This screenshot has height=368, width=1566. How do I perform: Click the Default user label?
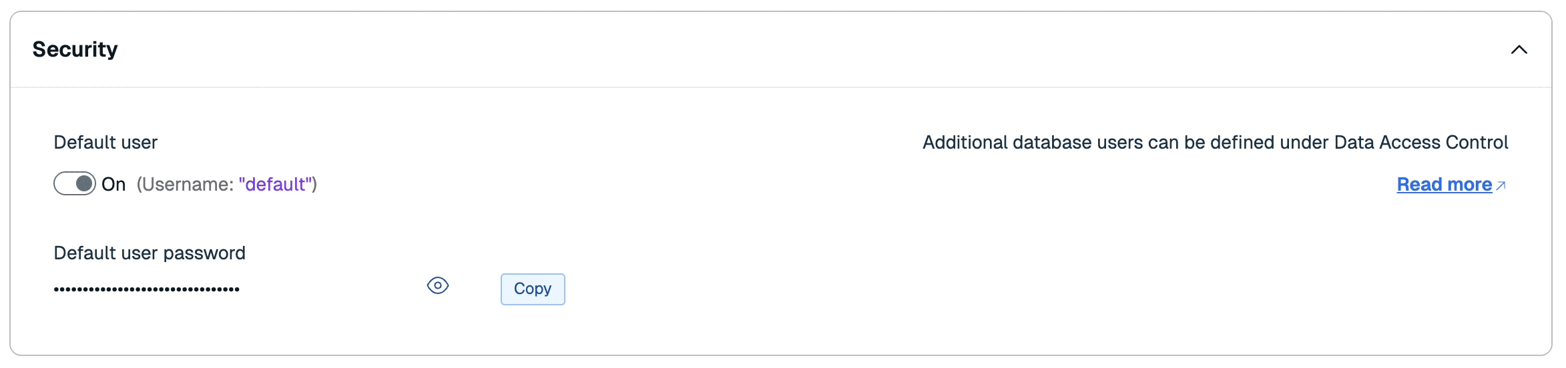[105, 143]
